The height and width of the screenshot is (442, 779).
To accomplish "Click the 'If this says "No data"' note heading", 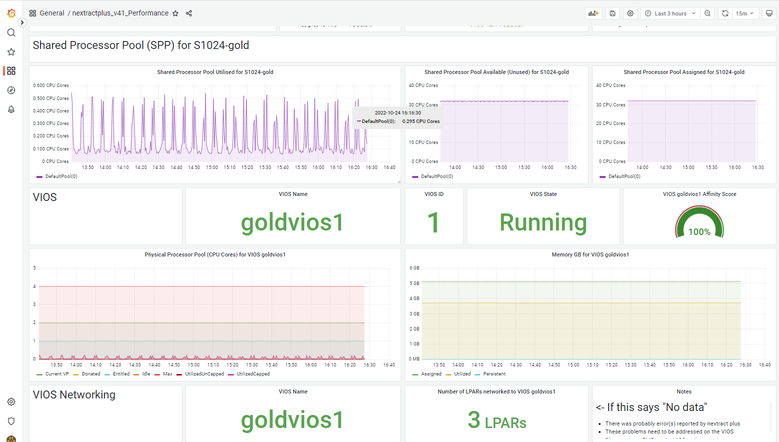I will click(x=652, y=407).
